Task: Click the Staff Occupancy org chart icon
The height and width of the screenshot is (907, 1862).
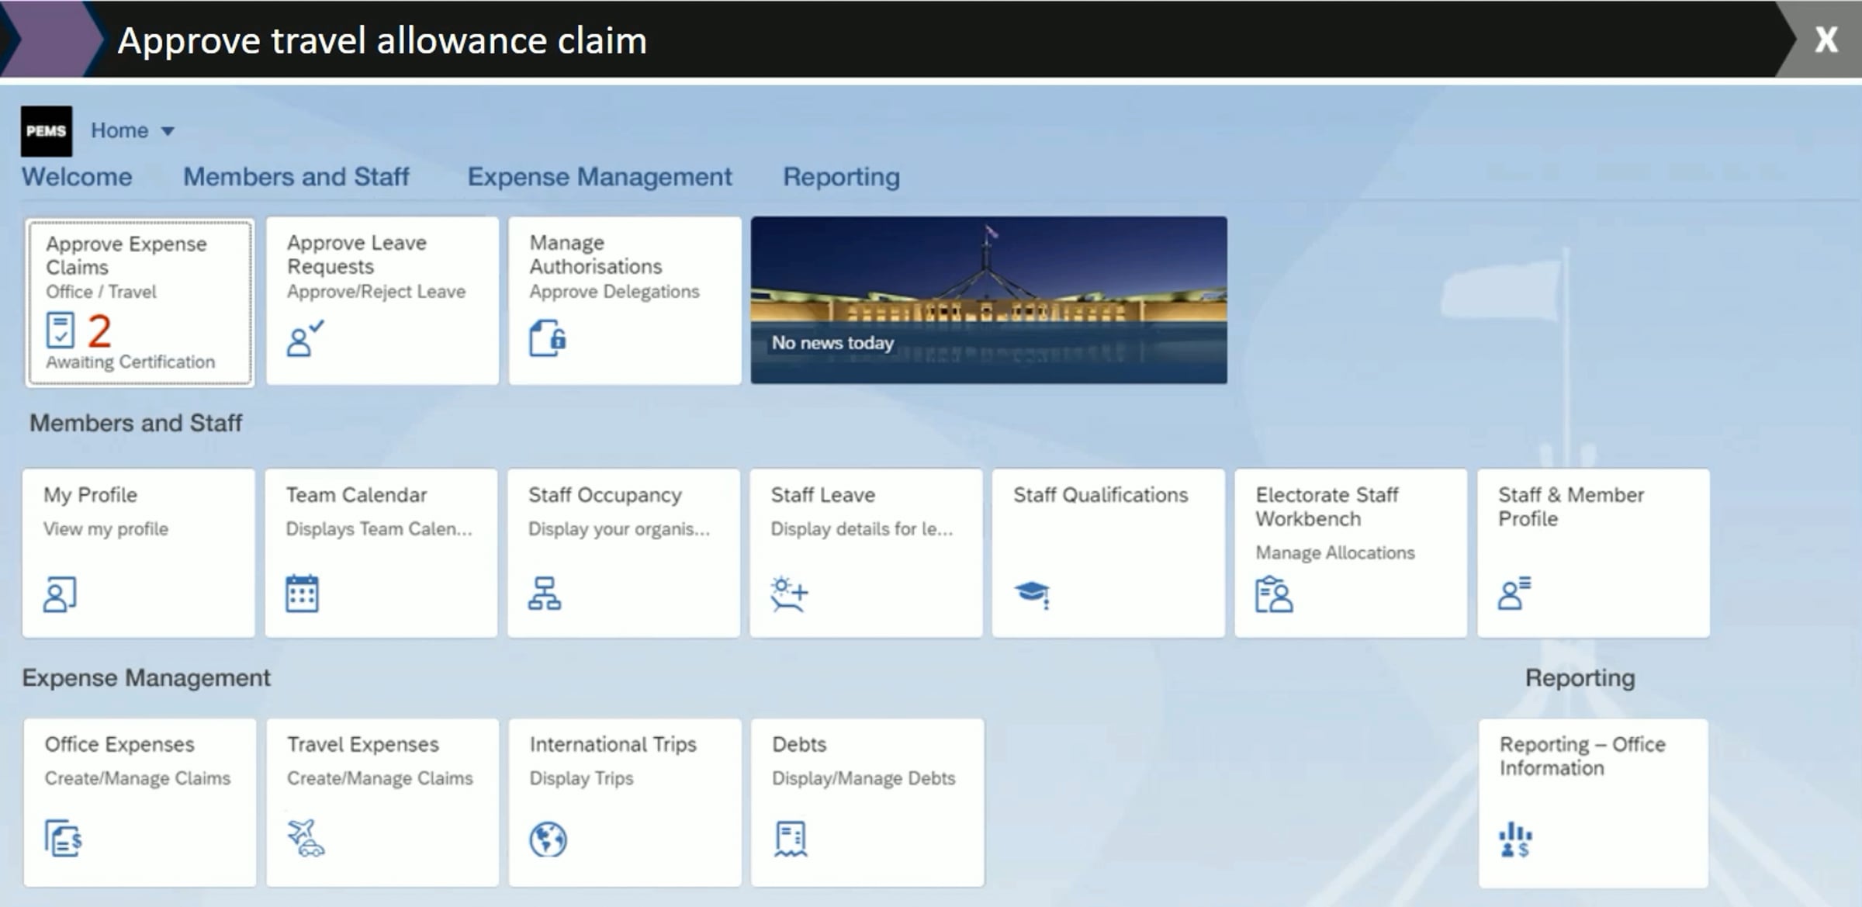Action: point(545,594)
